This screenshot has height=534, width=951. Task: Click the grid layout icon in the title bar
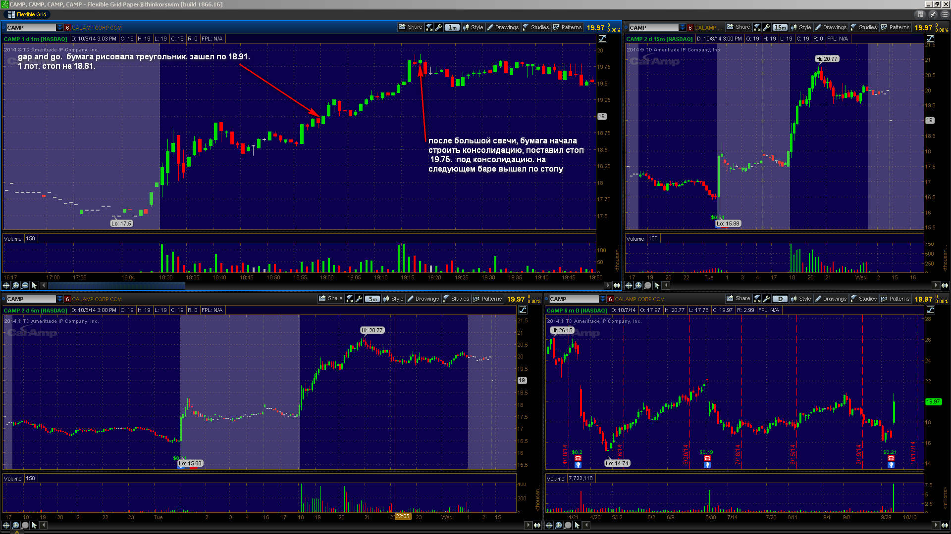pos(920,14)
